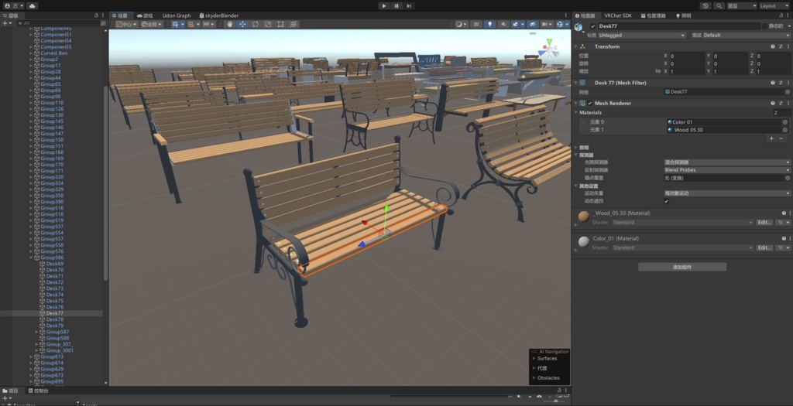Viewport: 793px width, 406px height.
Task: Click Edit button for _Wood_05.30 material
Action: tap(764, 222)
